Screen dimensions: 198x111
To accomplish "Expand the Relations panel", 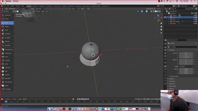I will [171, 79].
